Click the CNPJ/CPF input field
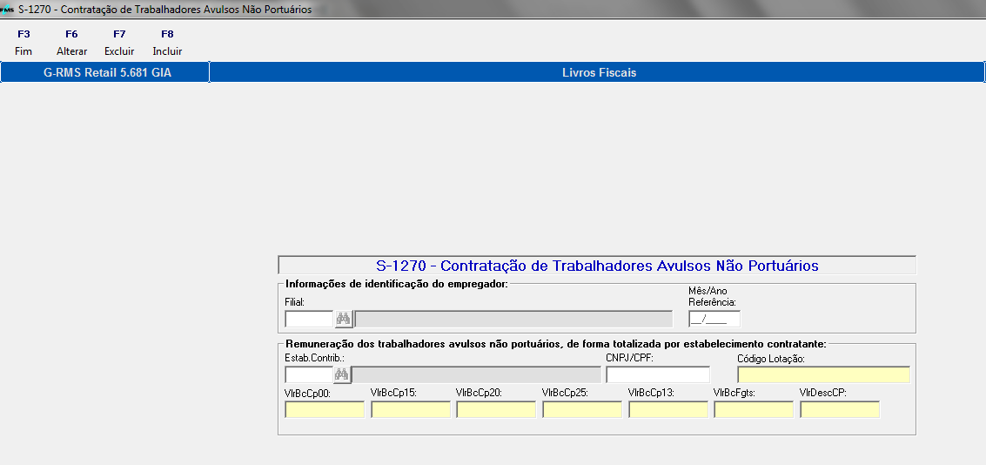The image size is (986, 465). 658,374
